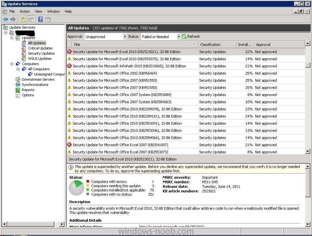The image size is (312, 236).
Task: Select the Office 2010 (KB2553091) update row
Action: coord(186,123)
